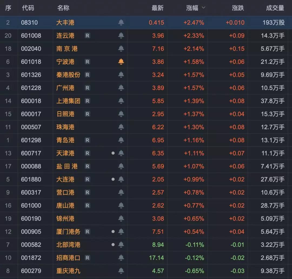Click the alert bell for 大丰港
Image resolution: width=292 pixels, height=279 pixels.
pyautogui.click(x=121, y=23)
